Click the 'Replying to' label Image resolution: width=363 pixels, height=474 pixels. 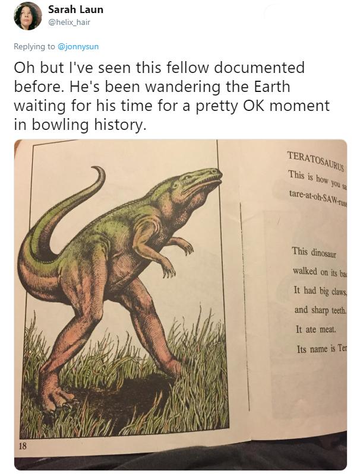coord(34,46)
